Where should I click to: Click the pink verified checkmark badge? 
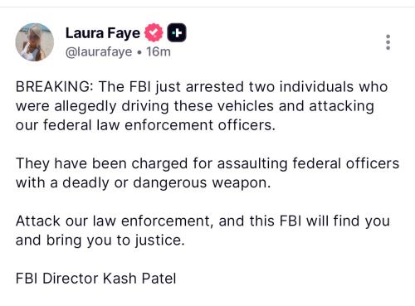pos(154,33)
